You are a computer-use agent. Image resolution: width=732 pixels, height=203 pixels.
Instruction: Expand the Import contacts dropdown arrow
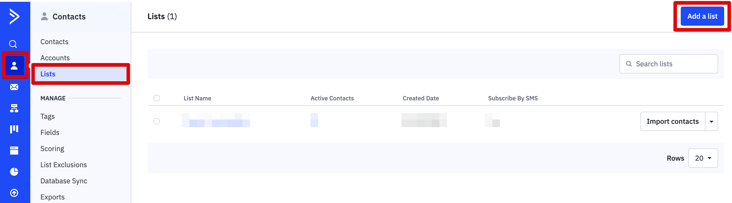[x=711, y=122]
